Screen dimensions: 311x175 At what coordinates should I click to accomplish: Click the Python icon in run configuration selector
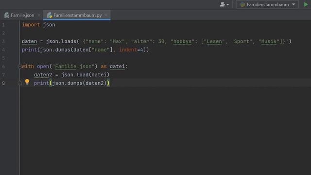[242, 4]
